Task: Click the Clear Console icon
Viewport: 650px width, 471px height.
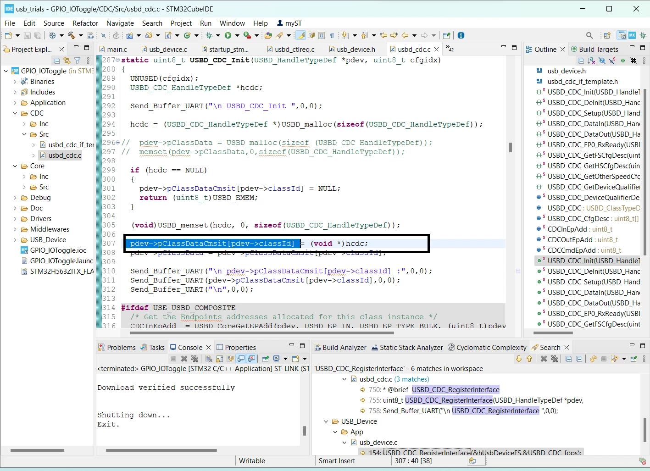Action: click(209, 359)
